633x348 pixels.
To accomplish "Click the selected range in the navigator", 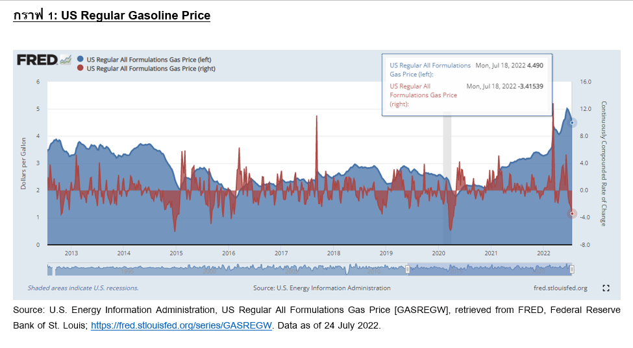I will click(490, 269).
